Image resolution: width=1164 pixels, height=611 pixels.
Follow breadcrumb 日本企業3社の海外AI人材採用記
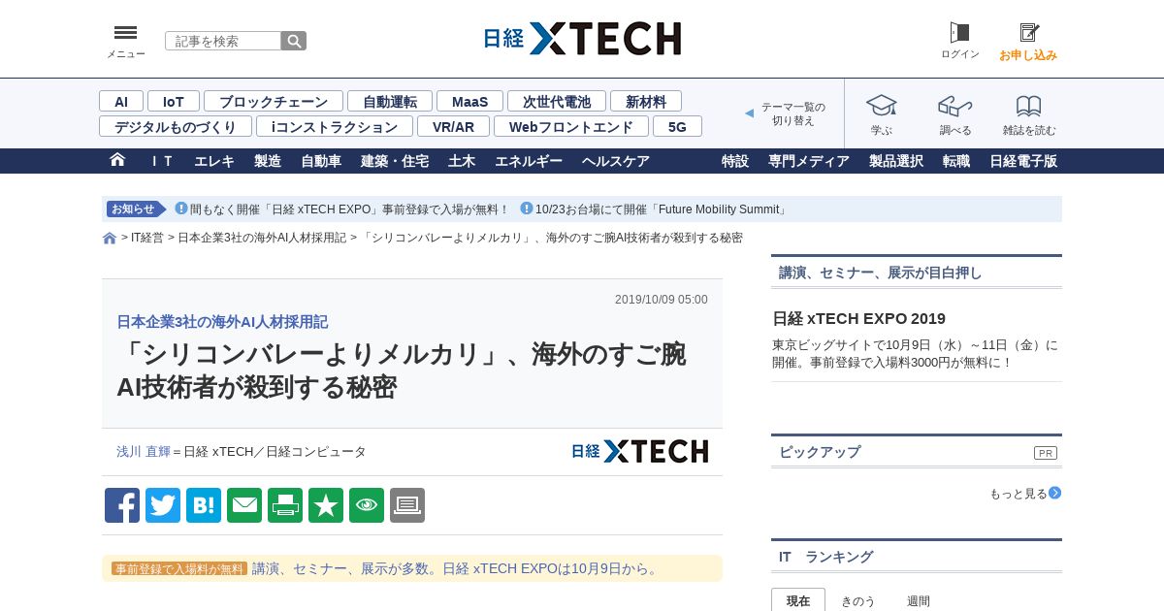(x=262, y=238)
